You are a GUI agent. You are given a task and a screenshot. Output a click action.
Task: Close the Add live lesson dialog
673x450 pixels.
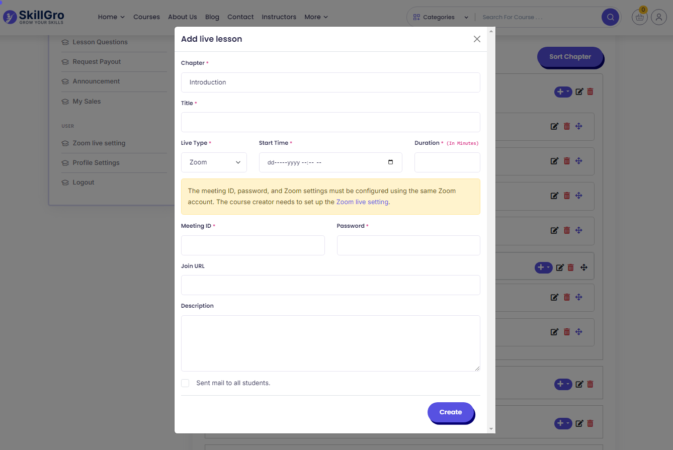pos(477,39)
